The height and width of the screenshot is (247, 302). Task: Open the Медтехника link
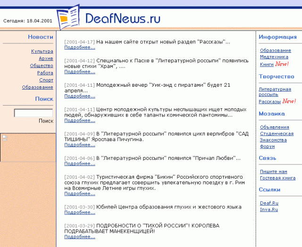274,57
